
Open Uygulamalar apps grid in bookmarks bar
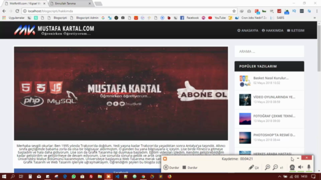[14, 18]
